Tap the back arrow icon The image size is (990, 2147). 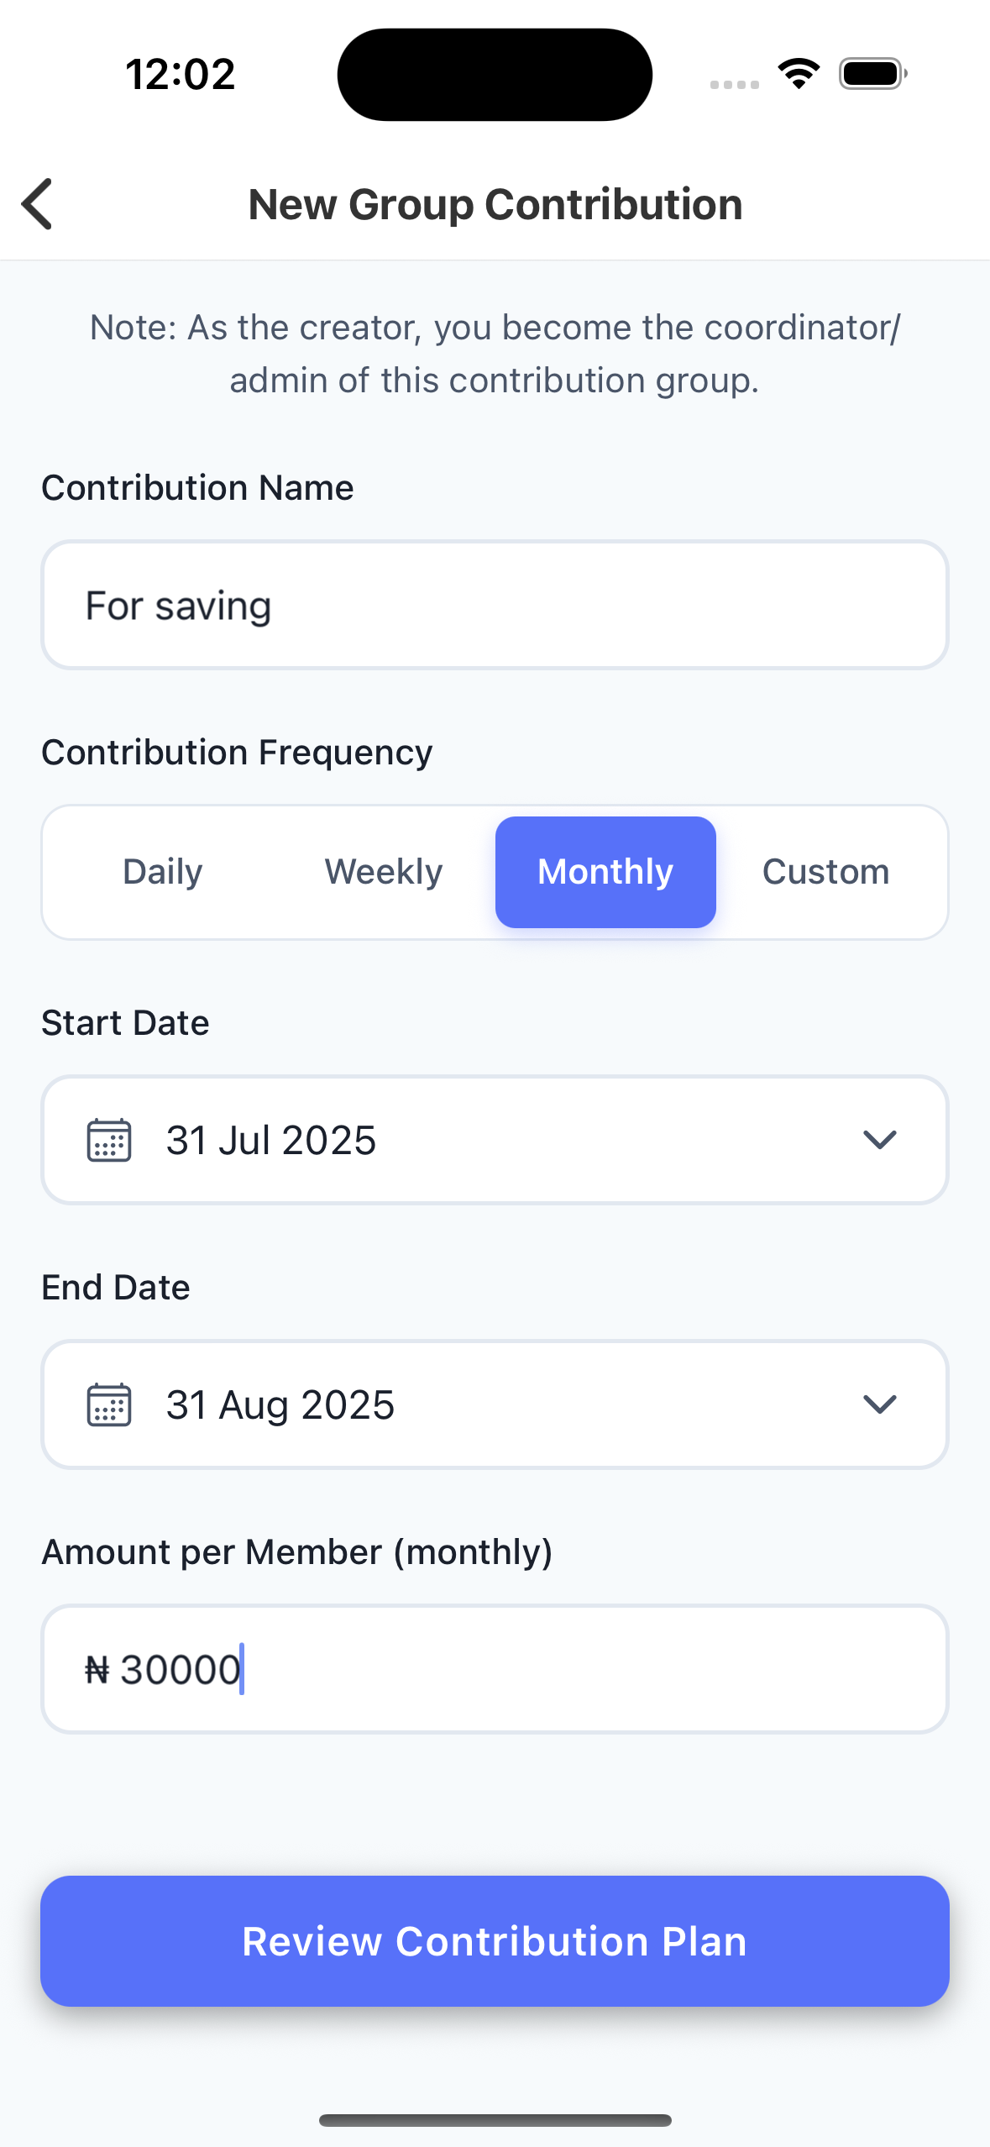tap(38, 204)
